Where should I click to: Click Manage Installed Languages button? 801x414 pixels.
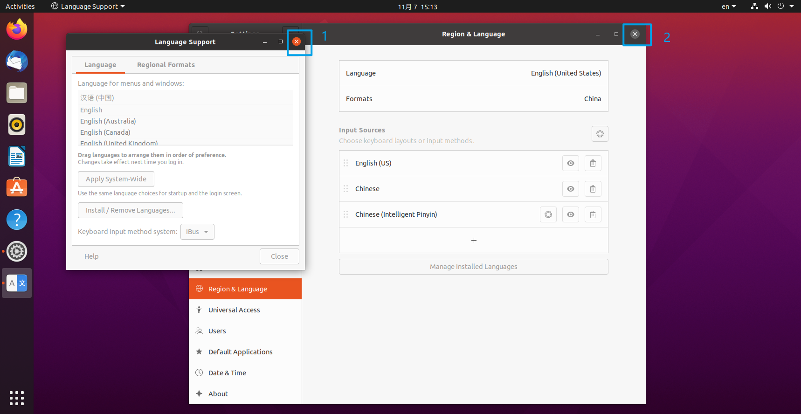coord(474,267)
